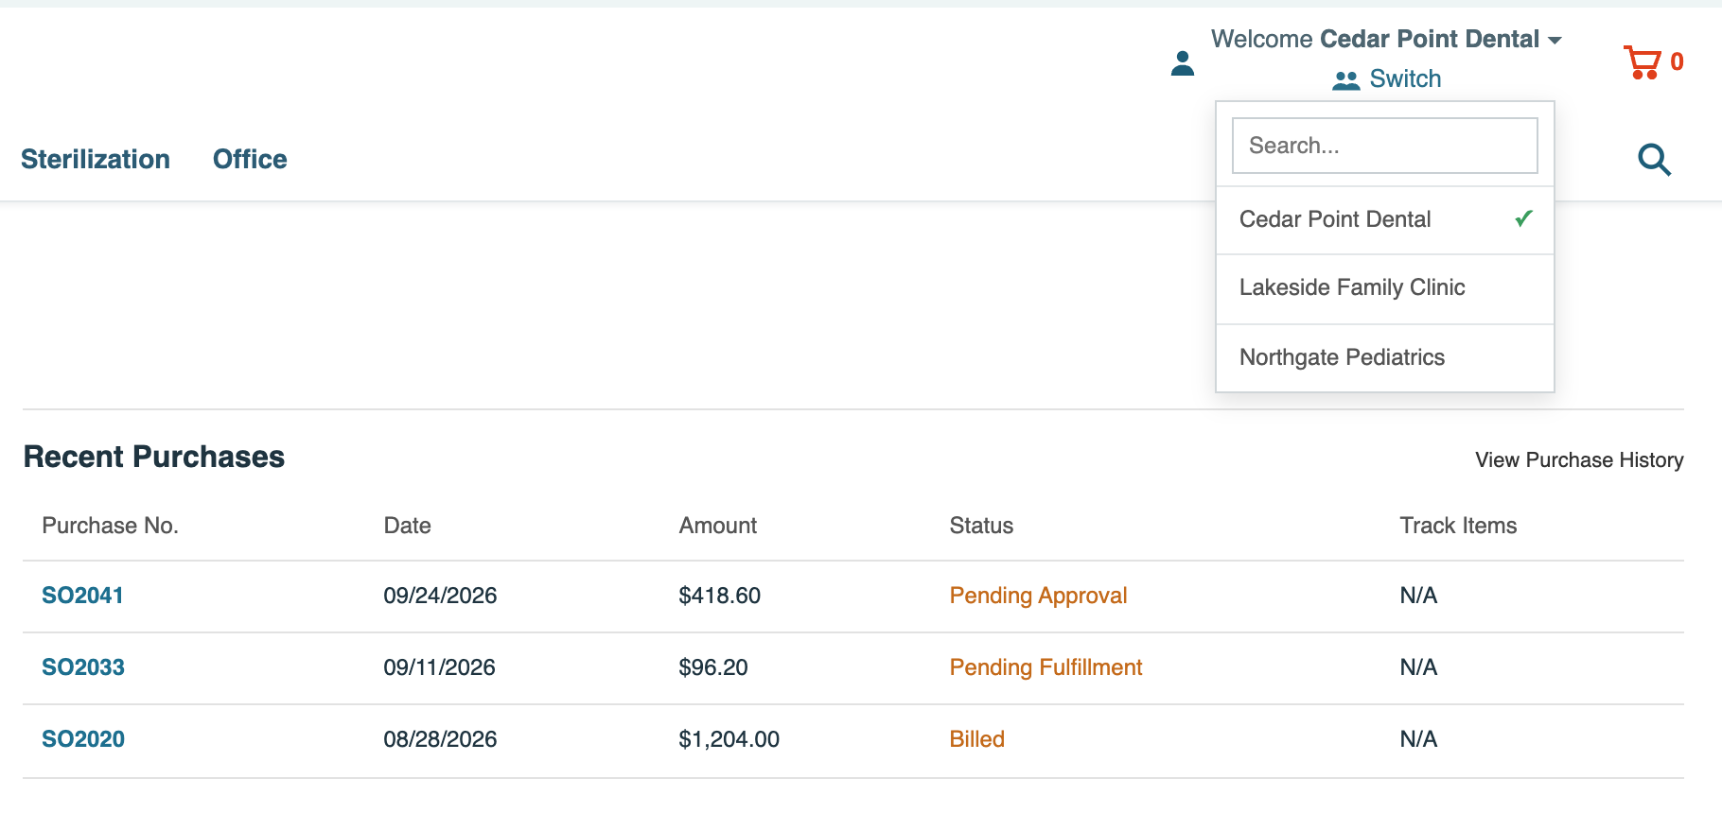Click the Recent Purchases heading

(x=154, y=457)
